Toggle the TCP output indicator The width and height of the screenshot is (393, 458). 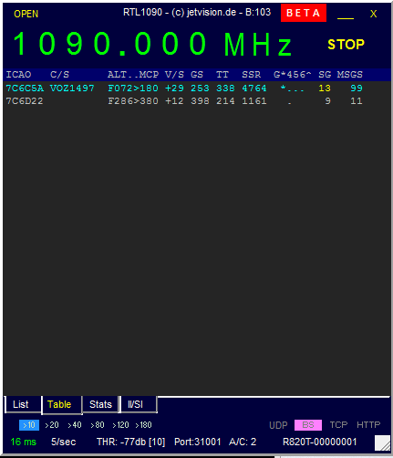(x=338, y=425)
